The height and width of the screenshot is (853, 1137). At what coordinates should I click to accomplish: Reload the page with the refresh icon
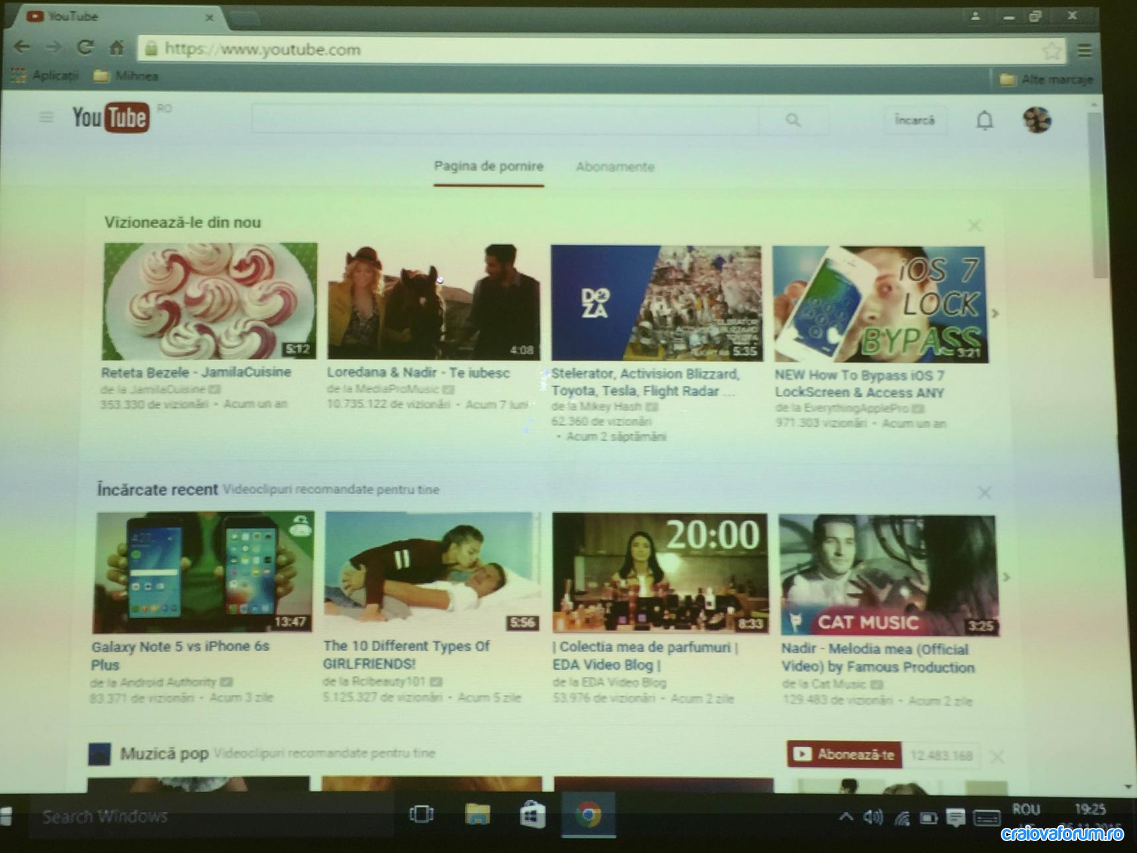pos(85,47)
